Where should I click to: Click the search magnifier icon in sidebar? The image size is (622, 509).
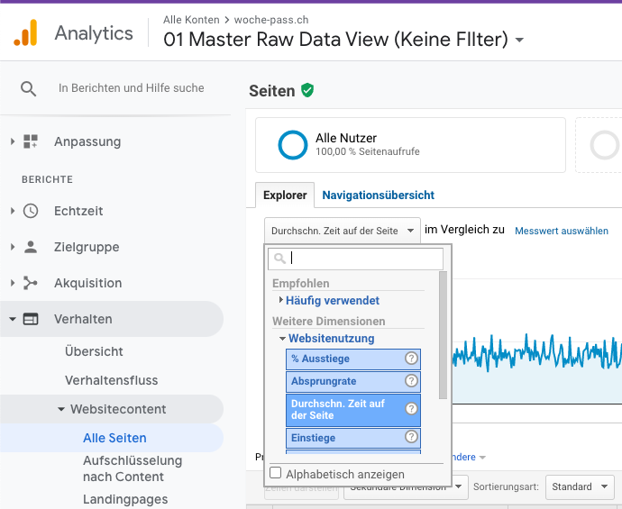[x=28, y=89]
